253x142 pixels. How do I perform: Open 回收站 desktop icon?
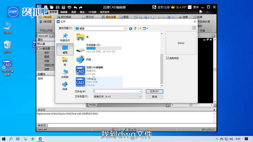tap(7, 47)
